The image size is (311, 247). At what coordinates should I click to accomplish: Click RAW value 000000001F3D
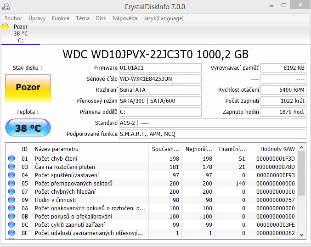(x=276, y=158)
